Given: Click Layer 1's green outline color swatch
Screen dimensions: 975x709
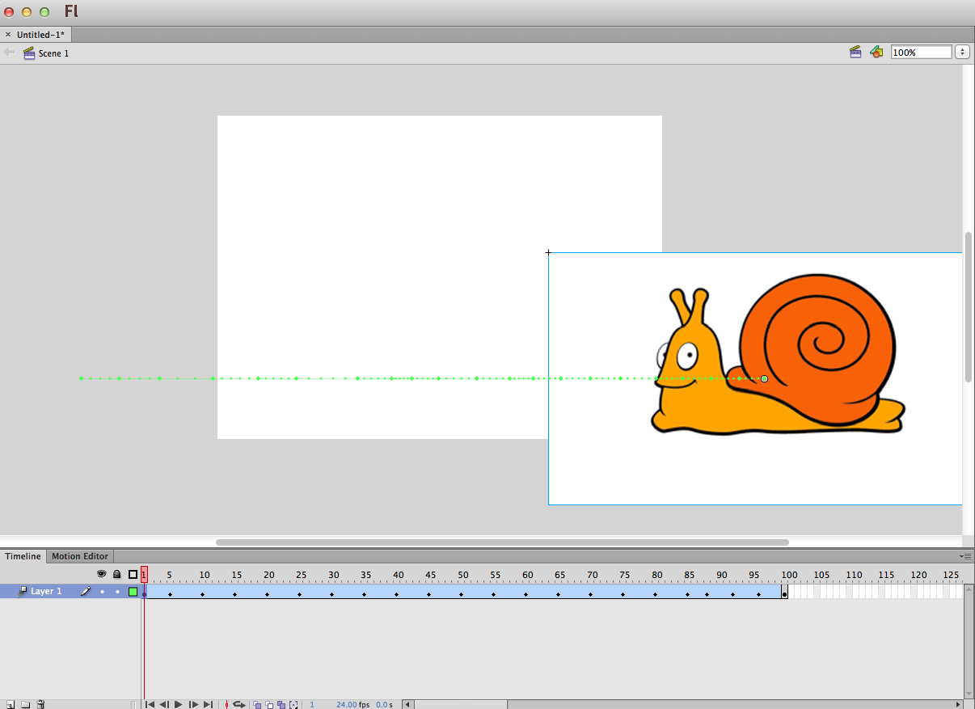Looking at the screenshot, I should pos(133,591).
